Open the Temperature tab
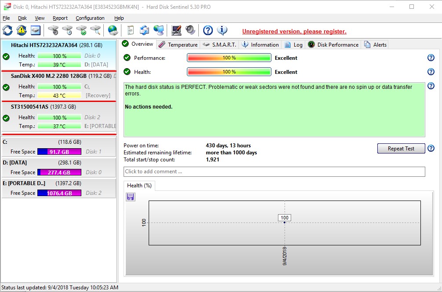442x292 pixels. click(x=178, y=44)
